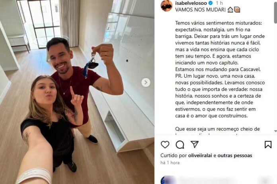Click the scrollbar down arrow in caption
277x184 pixels.
click(275, 131)
